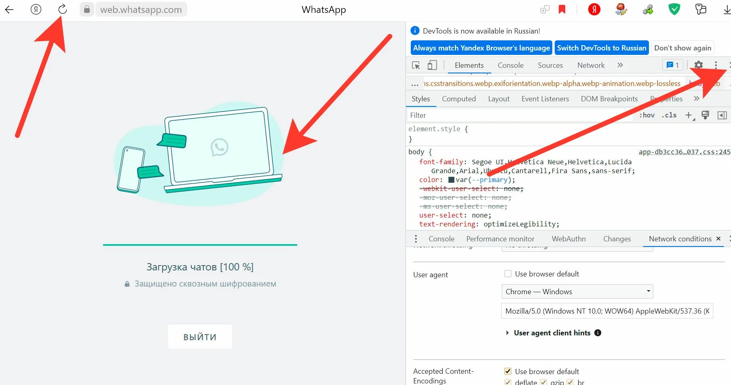This screenshot has width=731, height=385.
Task: Toggle the device toolbar icon
Action: pyautogui.click(x=432, y=65)
